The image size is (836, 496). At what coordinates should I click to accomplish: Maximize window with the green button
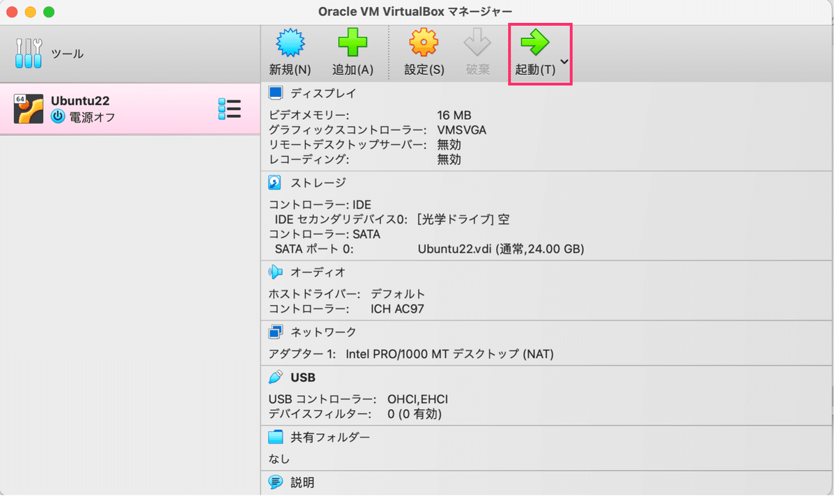pyautogui.click(x=48, y=12)
